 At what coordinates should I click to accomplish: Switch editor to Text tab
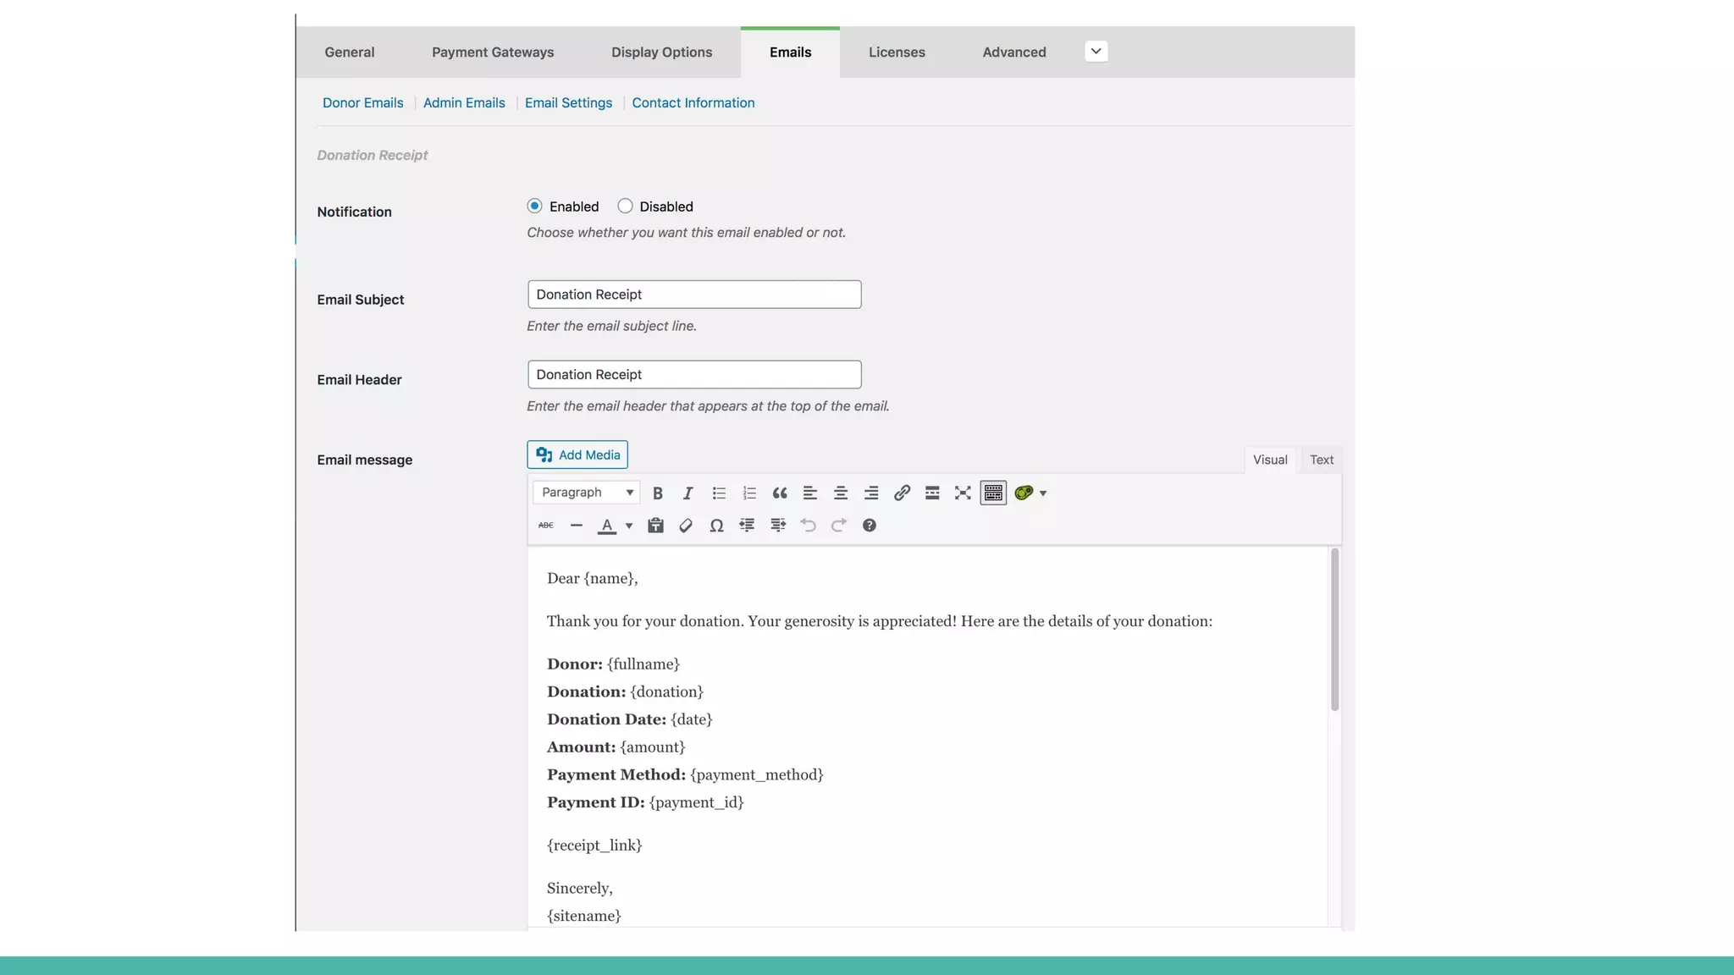(1321, 460)
